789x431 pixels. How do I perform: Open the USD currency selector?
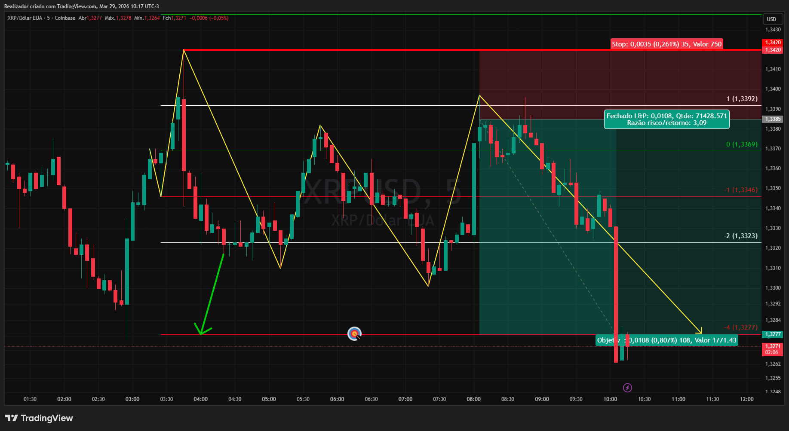coord(772,19)
